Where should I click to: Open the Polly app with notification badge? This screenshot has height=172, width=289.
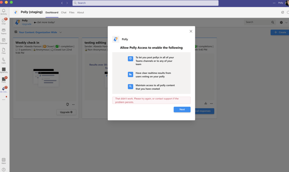click(4, 80)
